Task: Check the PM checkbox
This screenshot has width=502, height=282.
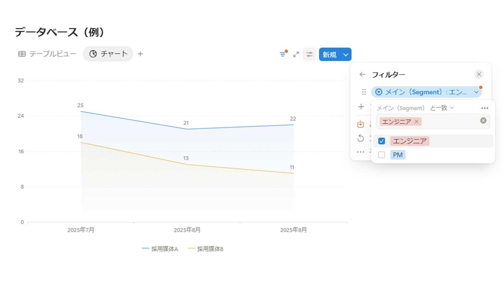Action: pos(382,155)
